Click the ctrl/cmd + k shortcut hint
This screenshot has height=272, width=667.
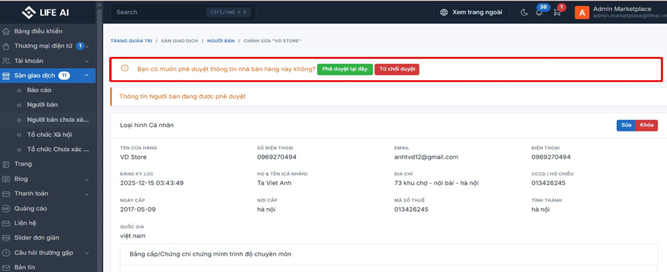point(229,12)
